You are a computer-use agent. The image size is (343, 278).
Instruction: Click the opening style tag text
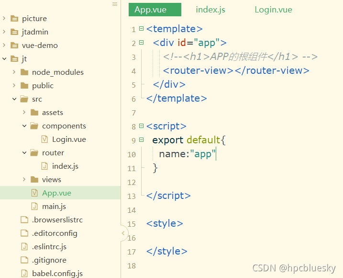point(165,223)
